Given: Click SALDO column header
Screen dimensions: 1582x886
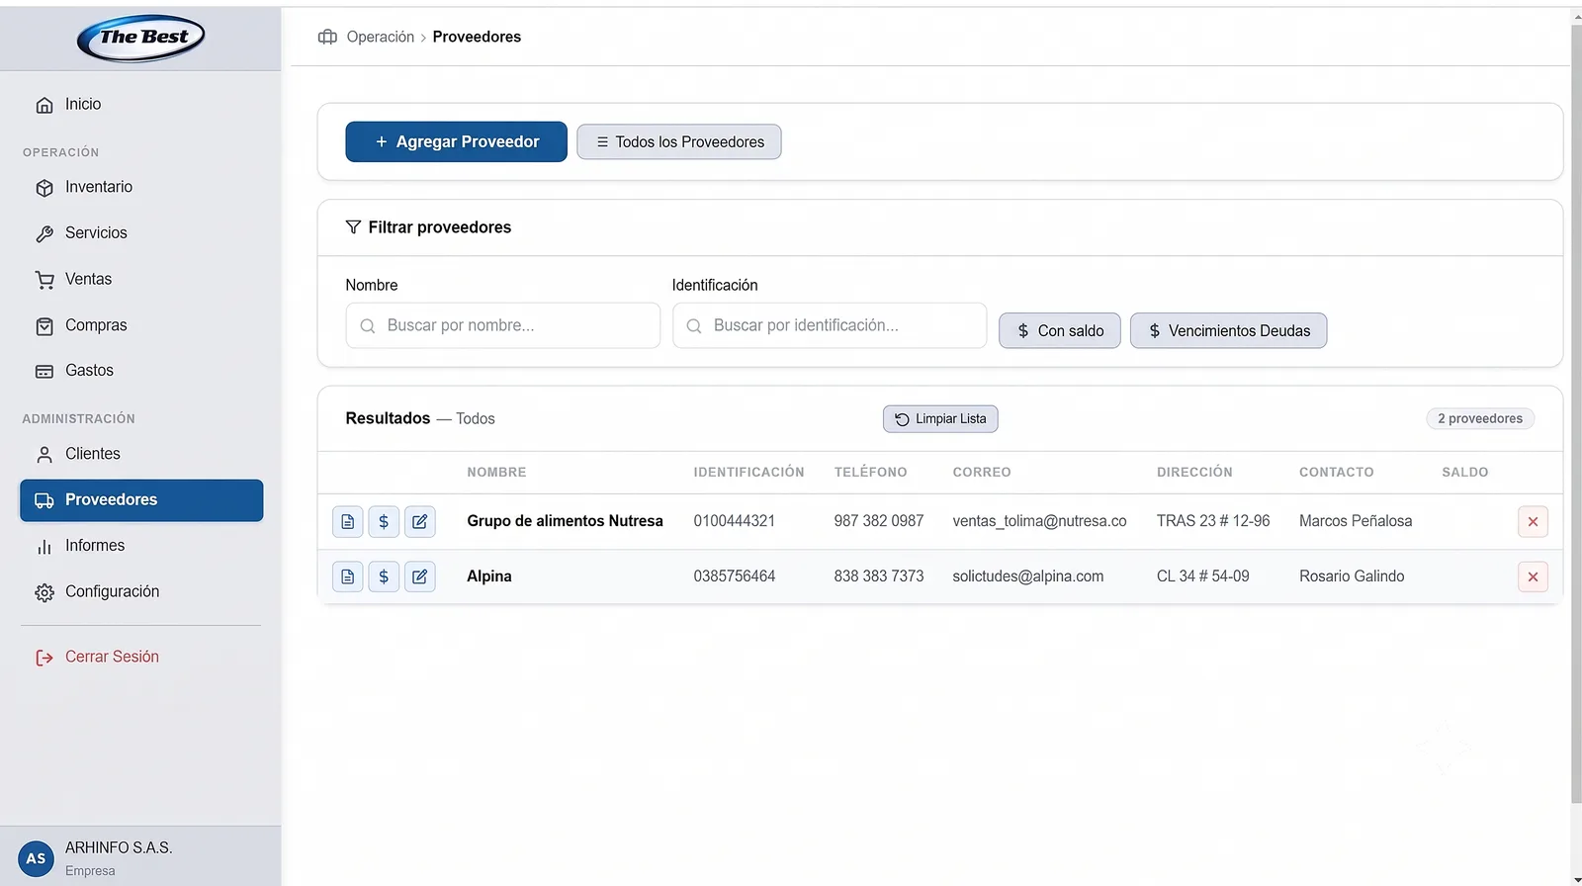Looking at the screenshot, I should point(1464,473).
